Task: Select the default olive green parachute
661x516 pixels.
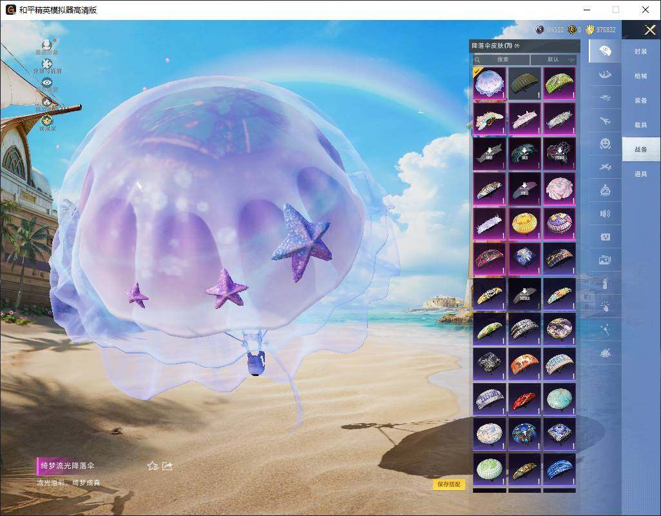Action: [x=524, y=84]
